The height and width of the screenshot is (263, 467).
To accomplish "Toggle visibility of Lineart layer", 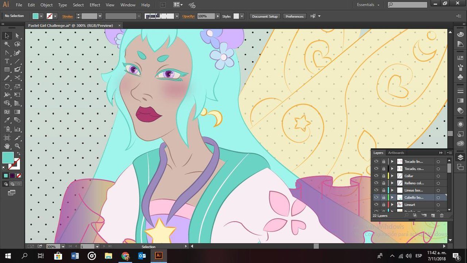I will click(x=376, y=205).
